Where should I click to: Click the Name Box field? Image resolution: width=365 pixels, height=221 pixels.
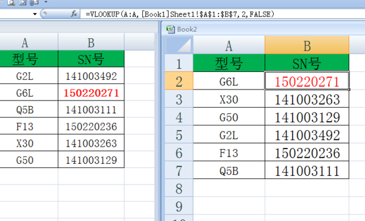point(15,14)
